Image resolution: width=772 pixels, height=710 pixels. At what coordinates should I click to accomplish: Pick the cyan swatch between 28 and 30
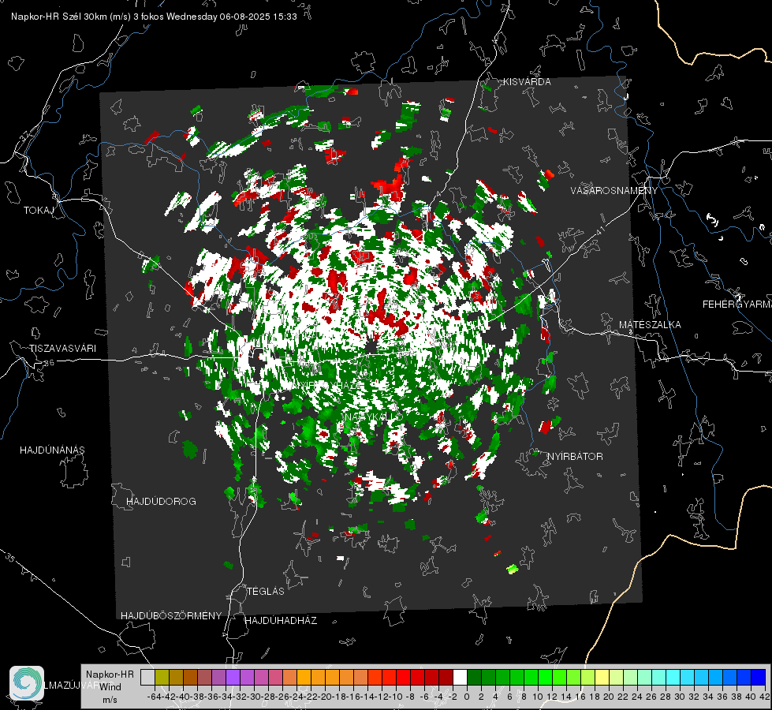(x=673, y=678)
